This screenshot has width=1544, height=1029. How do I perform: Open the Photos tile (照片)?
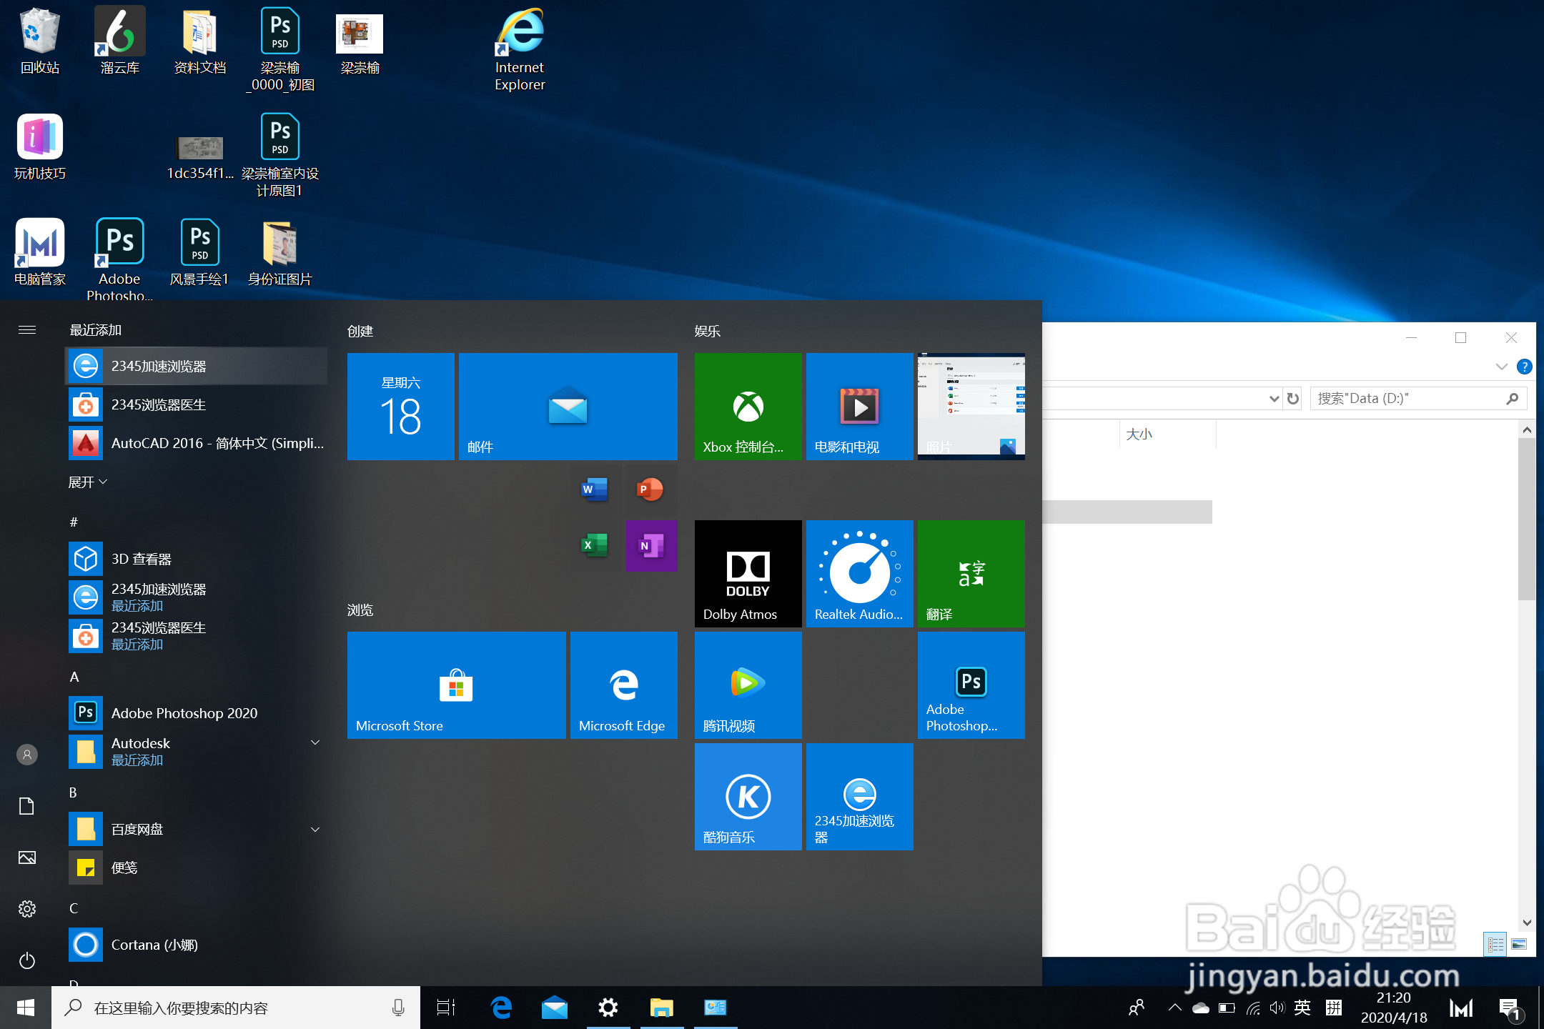[x=971, y=406]
